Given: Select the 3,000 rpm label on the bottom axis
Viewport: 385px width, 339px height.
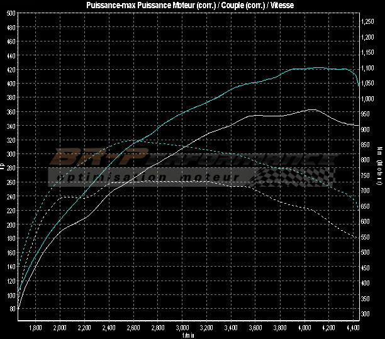Looking at the screenshot, I should tap(182, 328).
